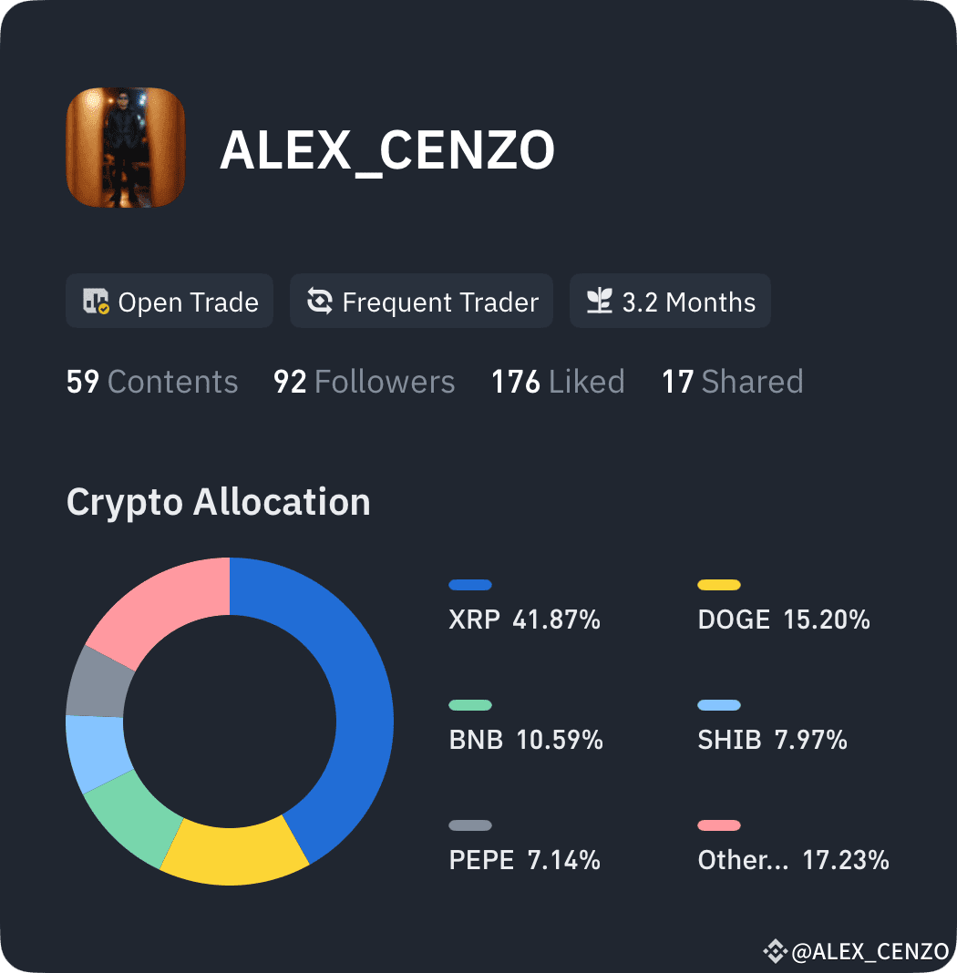Click the Open Trade chart icon
Viewport: 957px width, 973px height.
pos(97,301)
